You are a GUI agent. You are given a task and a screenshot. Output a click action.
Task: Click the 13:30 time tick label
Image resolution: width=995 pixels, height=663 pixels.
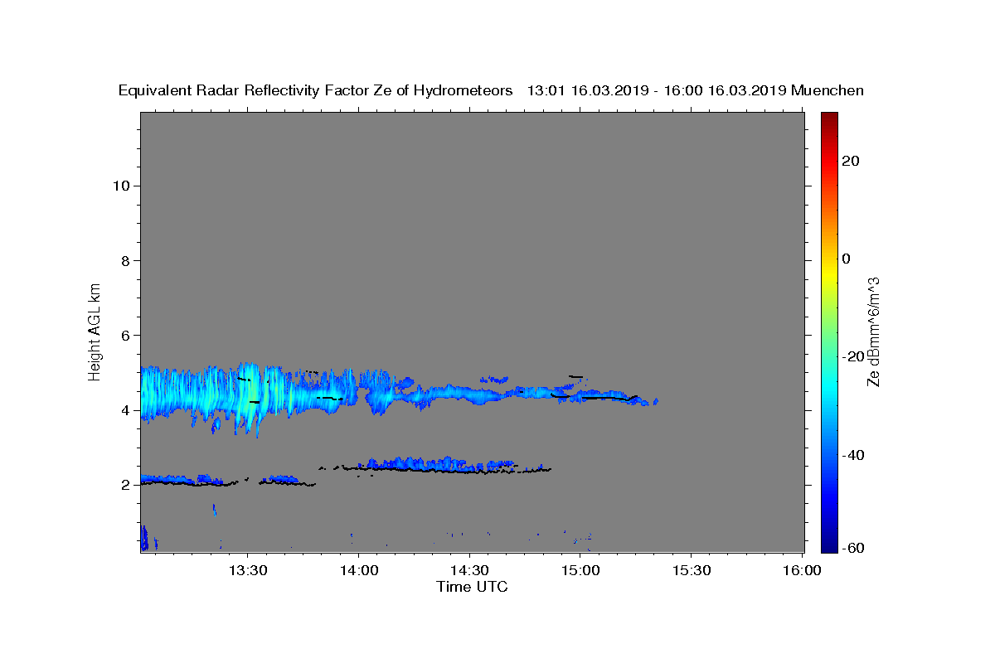pos(247,570)
